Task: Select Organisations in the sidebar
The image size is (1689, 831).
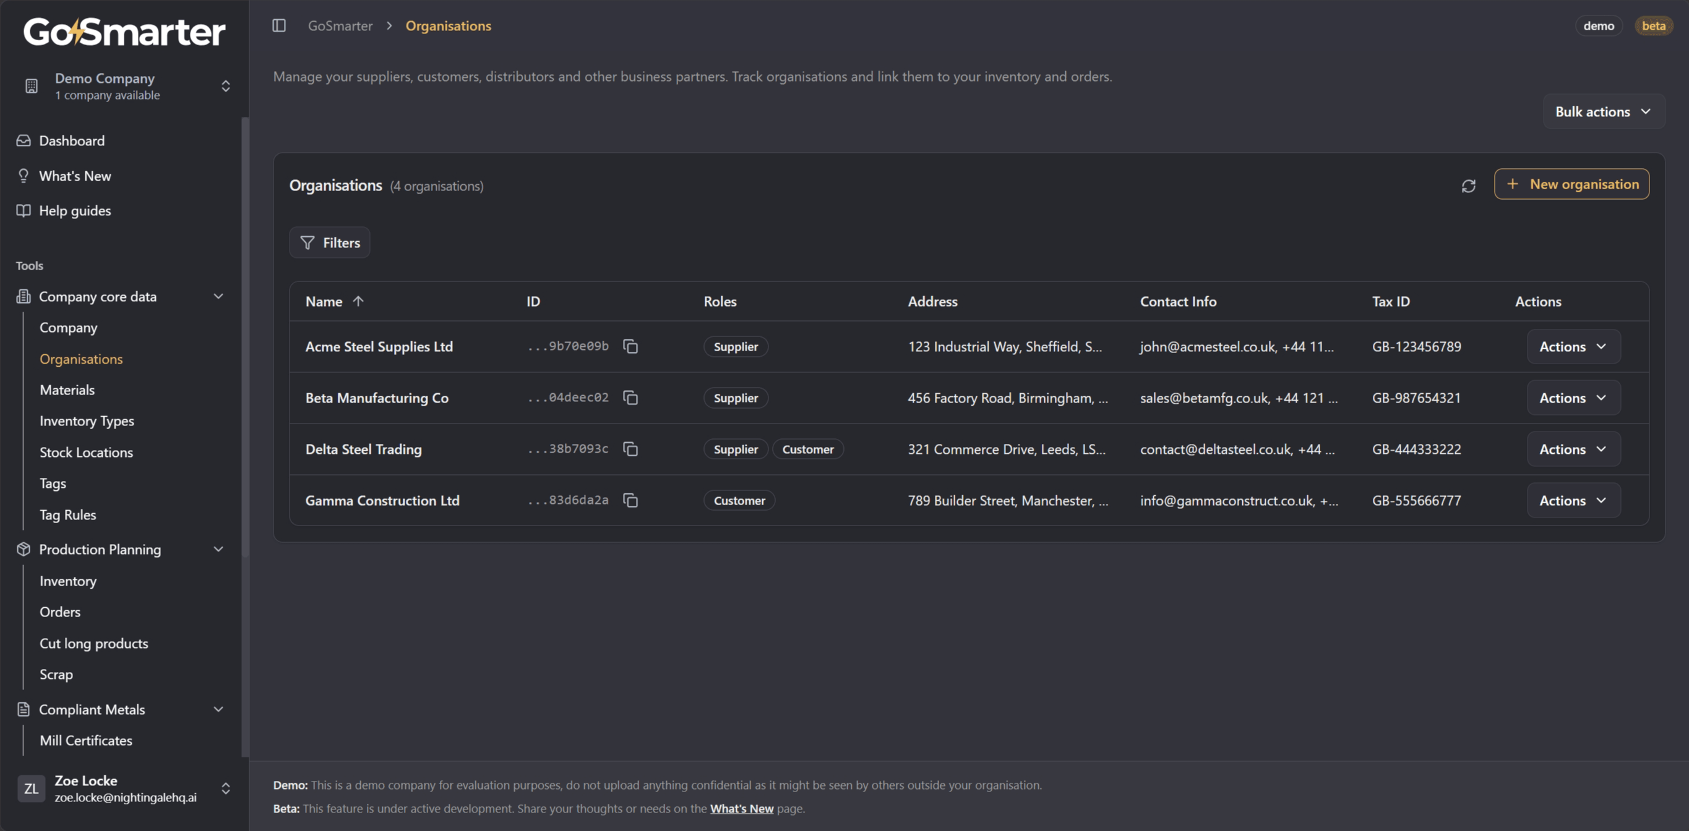Action: 81,359
